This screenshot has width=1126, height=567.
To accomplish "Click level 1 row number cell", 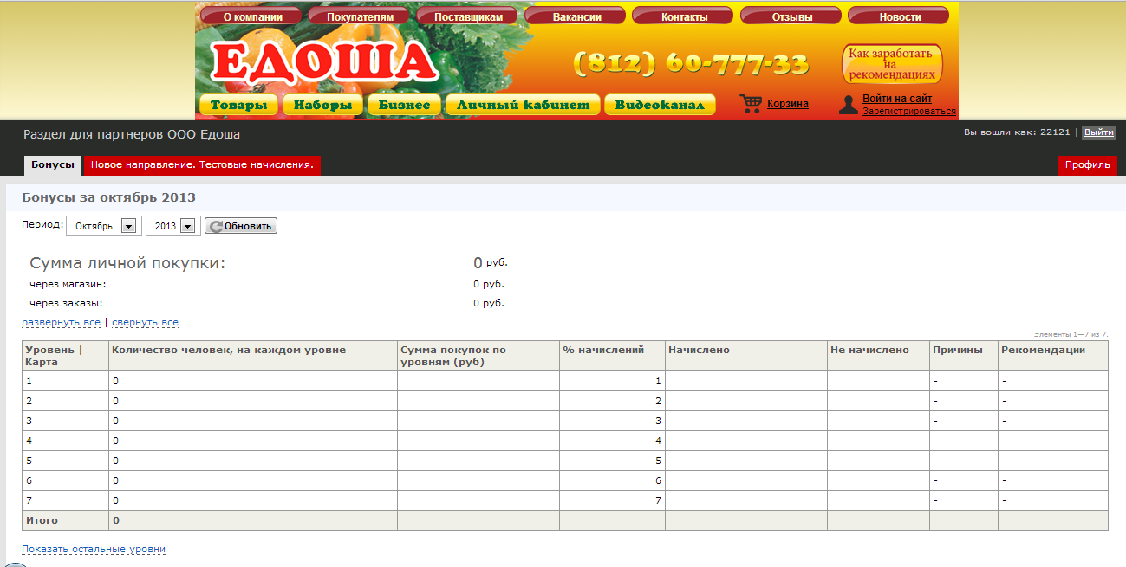I will pos(66,381).
